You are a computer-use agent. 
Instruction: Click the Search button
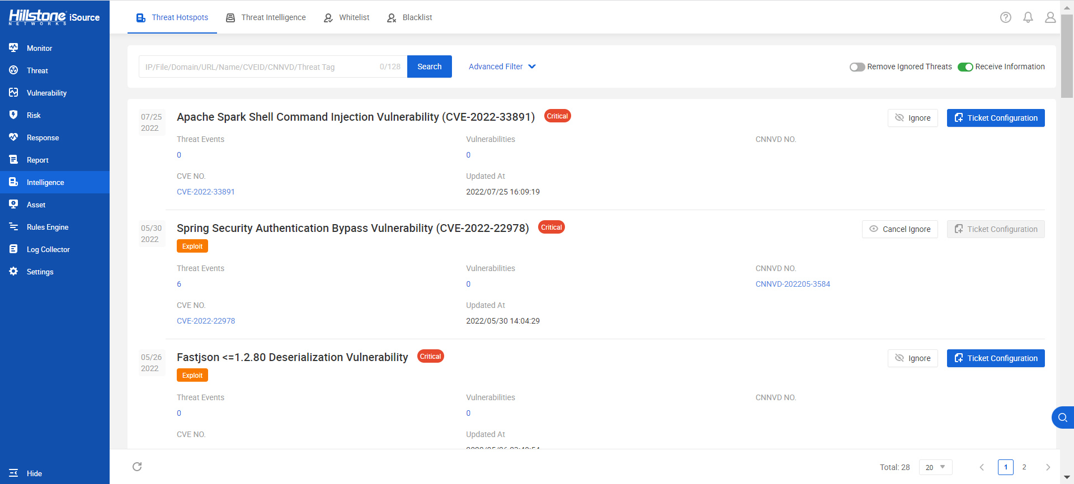[430, 67]
